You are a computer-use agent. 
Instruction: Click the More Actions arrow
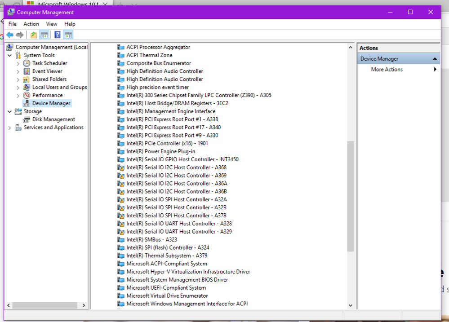tap(435, 69)
